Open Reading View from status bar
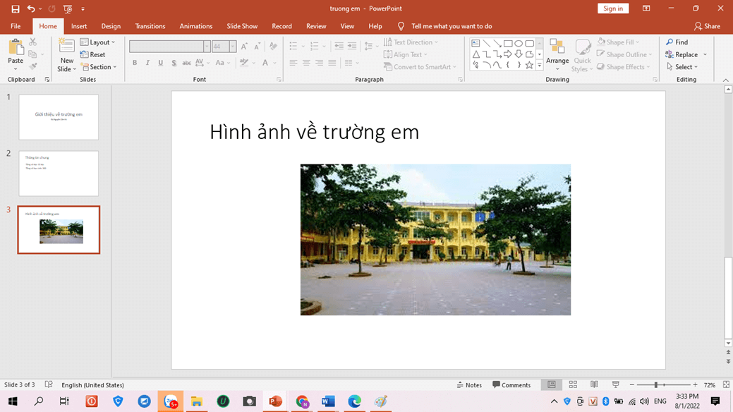 [x=594, y=385]
